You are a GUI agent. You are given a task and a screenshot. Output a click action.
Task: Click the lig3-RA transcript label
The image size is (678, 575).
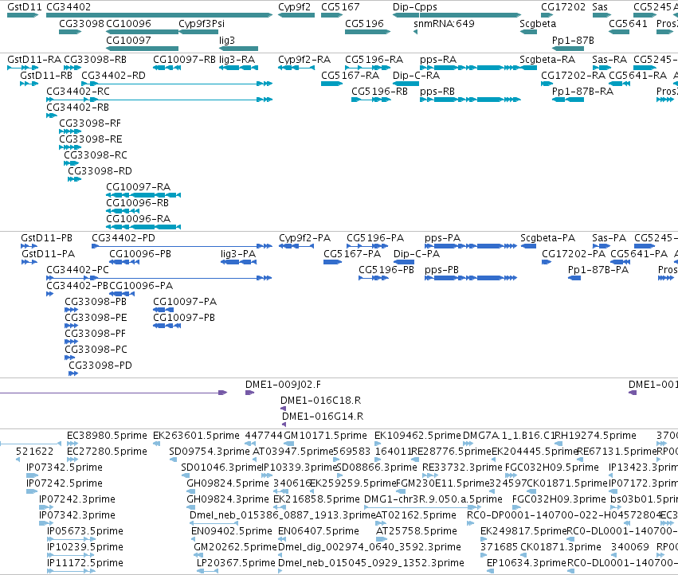[237, 59]
